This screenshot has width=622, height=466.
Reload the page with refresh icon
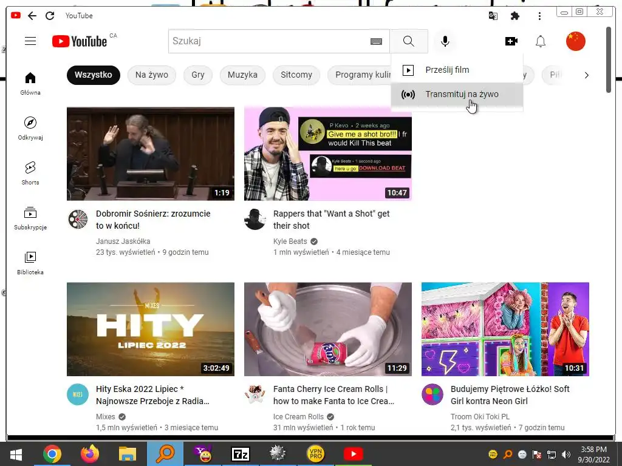click(50, 15)
